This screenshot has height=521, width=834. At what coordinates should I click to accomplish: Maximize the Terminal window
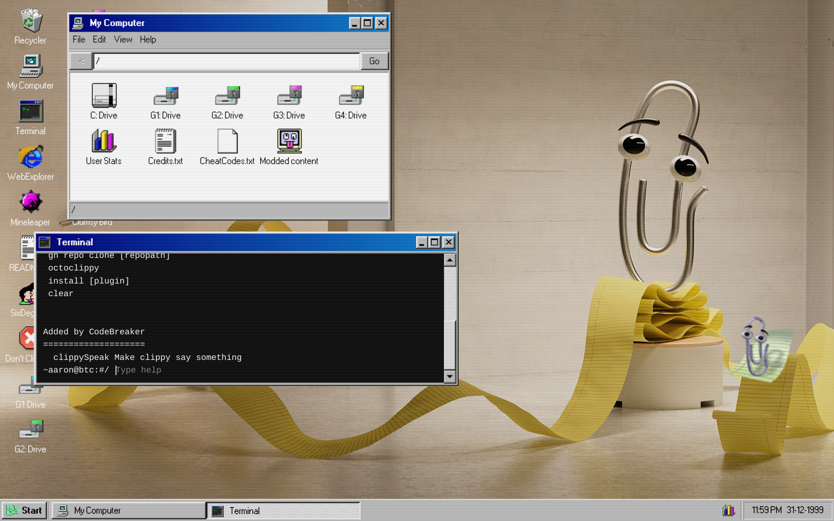[434, 242]
